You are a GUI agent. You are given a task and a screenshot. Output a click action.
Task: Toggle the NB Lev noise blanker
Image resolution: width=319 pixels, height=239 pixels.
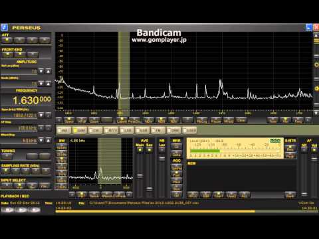(162, 149)
